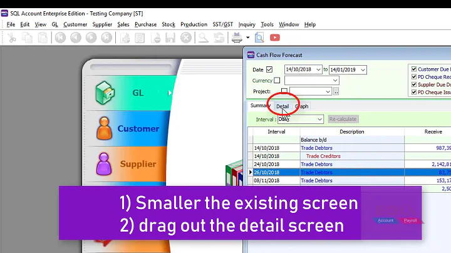This screenshot has height=253, width=451.
Task: Click the Delete document toolbar icon
Action: [155, 38]
